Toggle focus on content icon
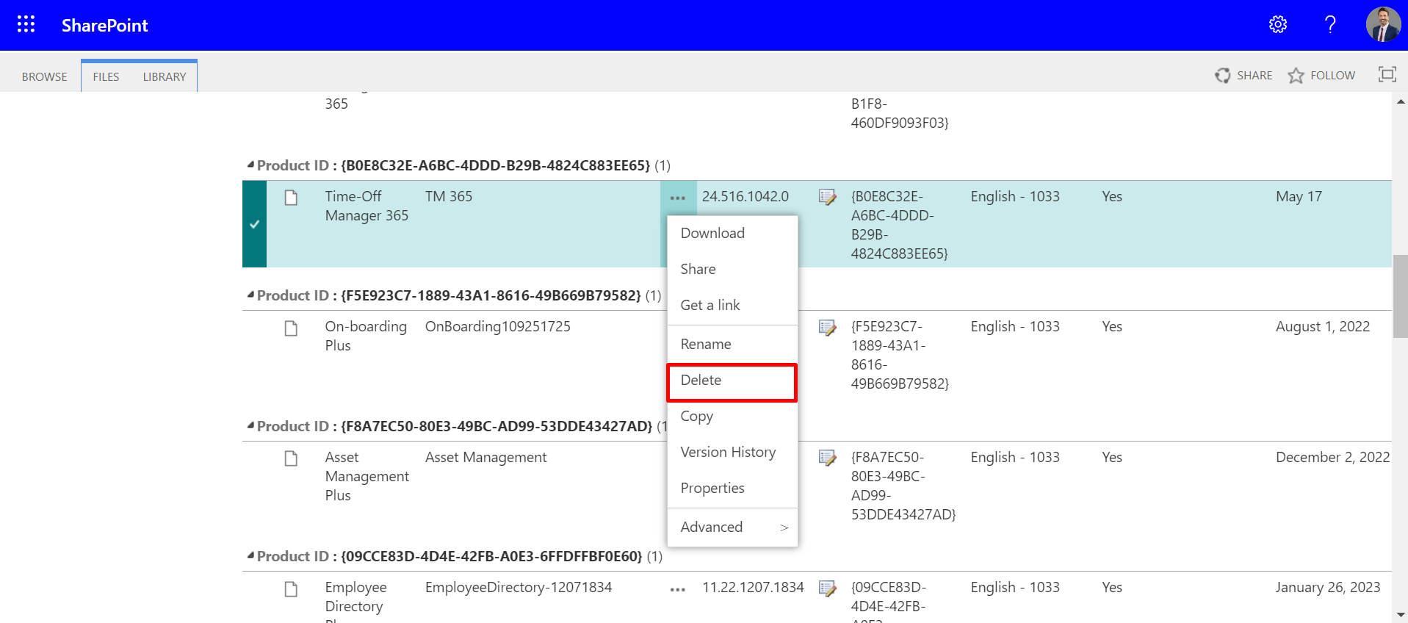1408x623 pixels. pyautogui.click(x=1387, y=74)
